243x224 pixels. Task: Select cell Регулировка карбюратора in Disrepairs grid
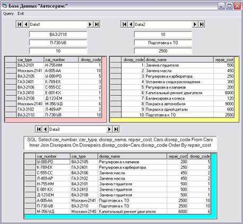pos(179,76)
